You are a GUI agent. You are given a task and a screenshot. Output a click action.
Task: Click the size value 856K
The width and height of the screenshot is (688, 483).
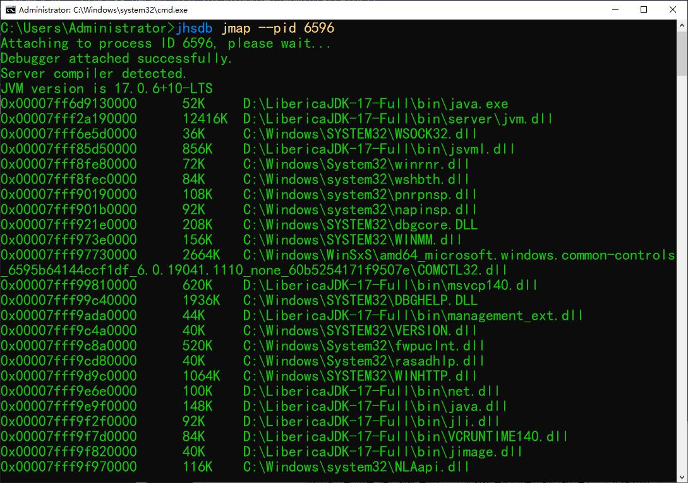coord(198,149)
